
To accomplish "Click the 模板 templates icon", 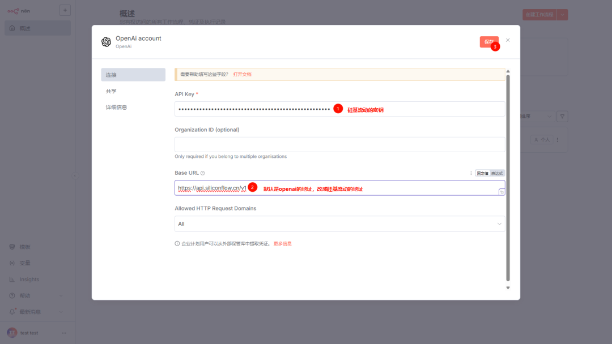I will point(12,247).
